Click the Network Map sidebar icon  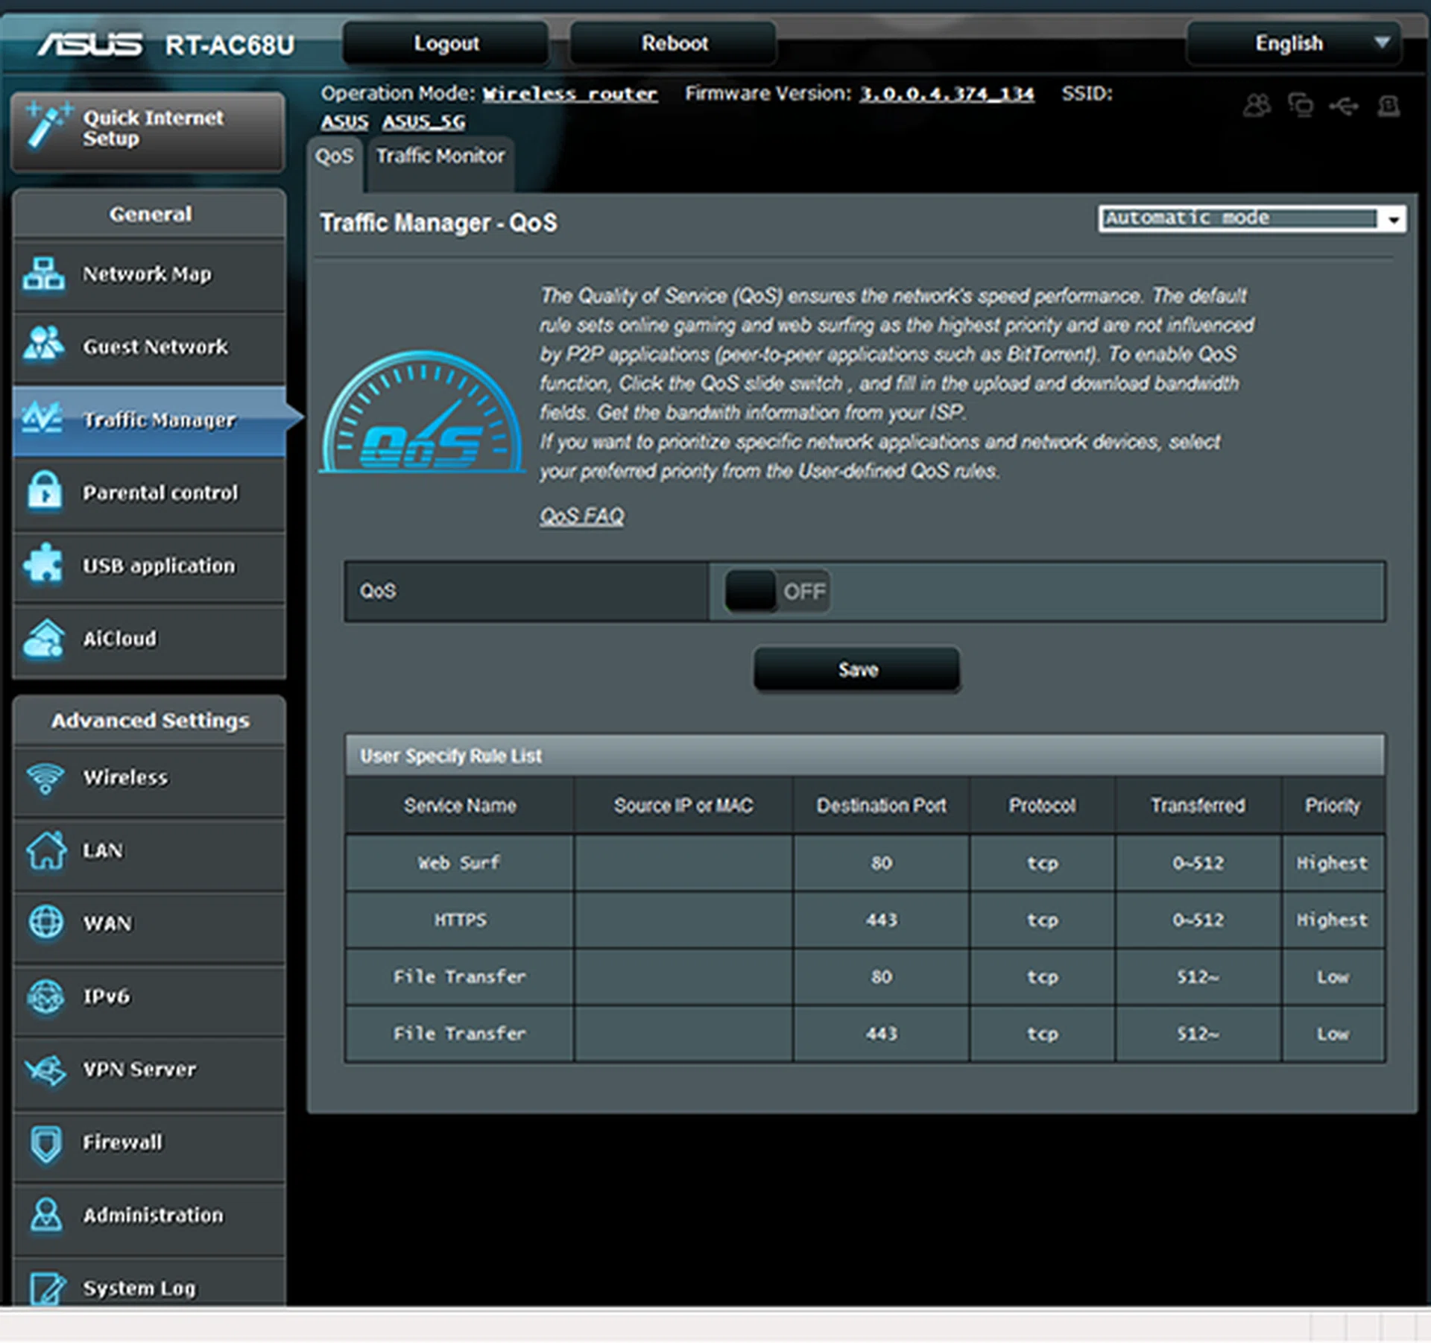click(43, 274)
